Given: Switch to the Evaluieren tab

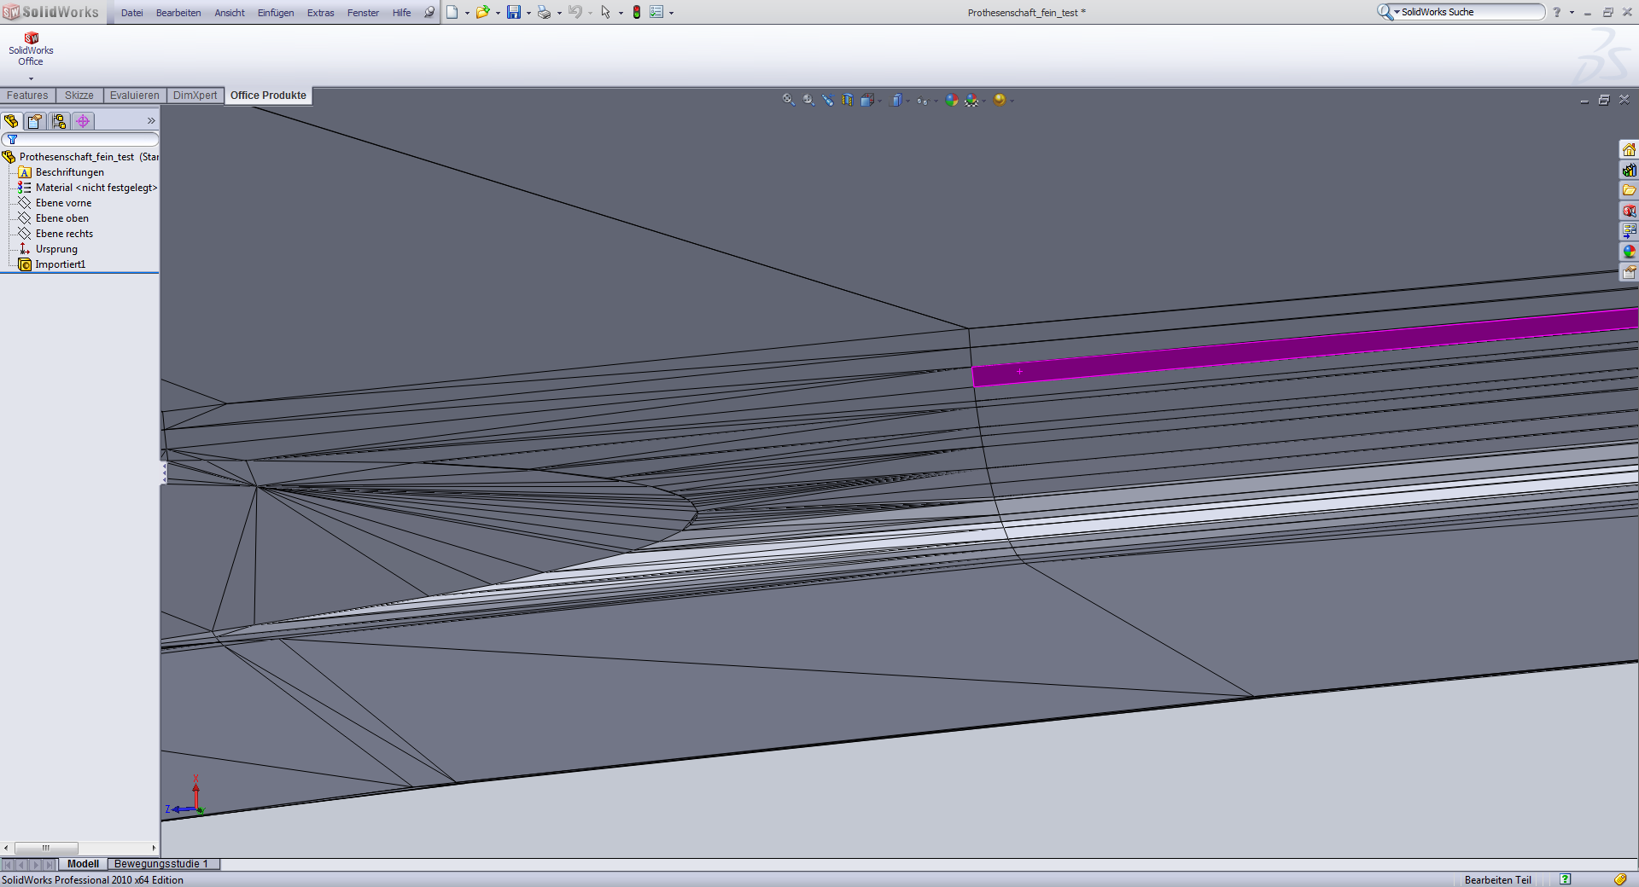Looking at the screenshot, I should click(134, 96).
